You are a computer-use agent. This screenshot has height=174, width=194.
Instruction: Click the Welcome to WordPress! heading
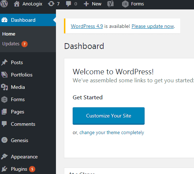pyautogui.click(x=113, y=72)
